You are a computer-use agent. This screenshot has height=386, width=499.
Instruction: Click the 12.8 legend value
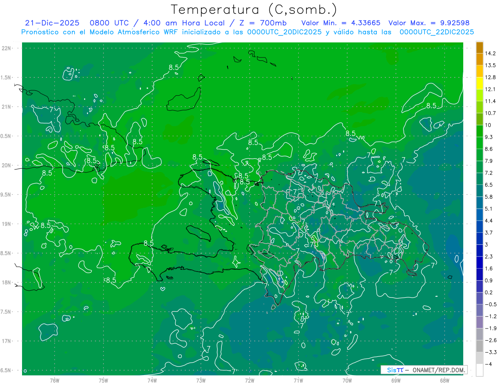[490, 77]
